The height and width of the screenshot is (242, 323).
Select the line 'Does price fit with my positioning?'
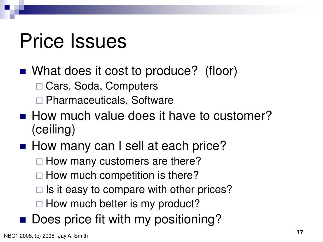point(126,219)
